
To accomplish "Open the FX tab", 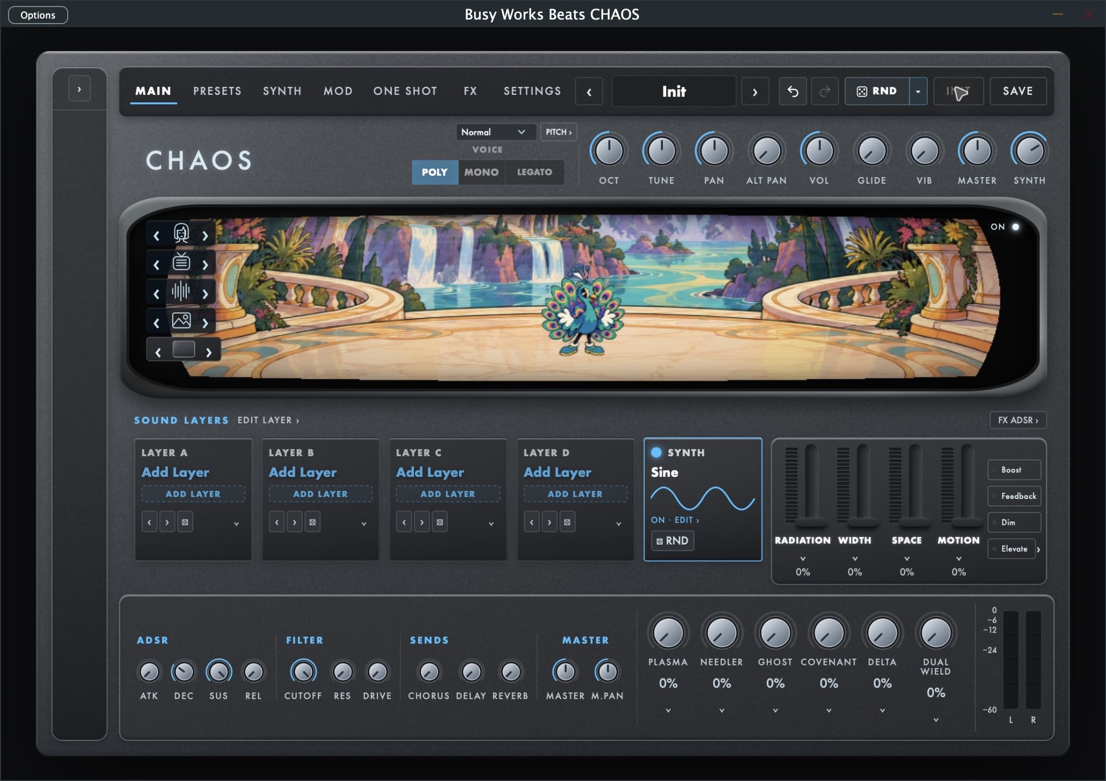I will pos(470,91).
